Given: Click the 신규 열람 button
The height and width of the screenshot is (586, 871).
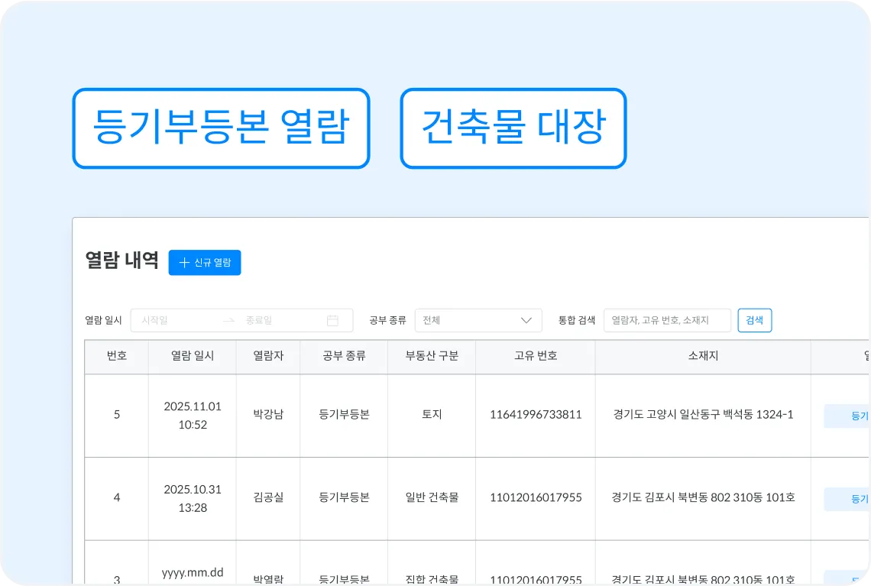Looking at the screenshot, I should (205, 262).
